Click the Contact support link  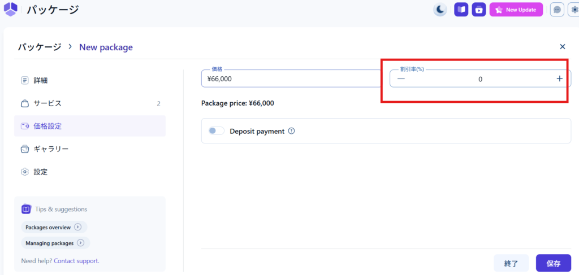point(76,261)
